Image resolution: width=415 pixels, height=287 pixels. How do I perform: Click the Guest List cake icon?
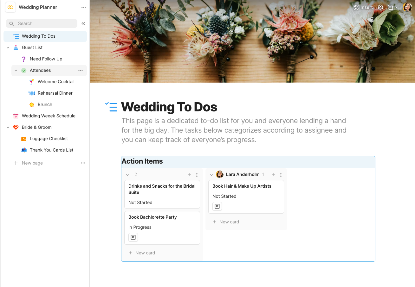tap(16, 47)
